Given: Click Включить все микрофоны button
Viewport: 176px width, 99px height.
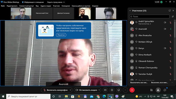Looking at the screenshot, I should tap(159, 82).
